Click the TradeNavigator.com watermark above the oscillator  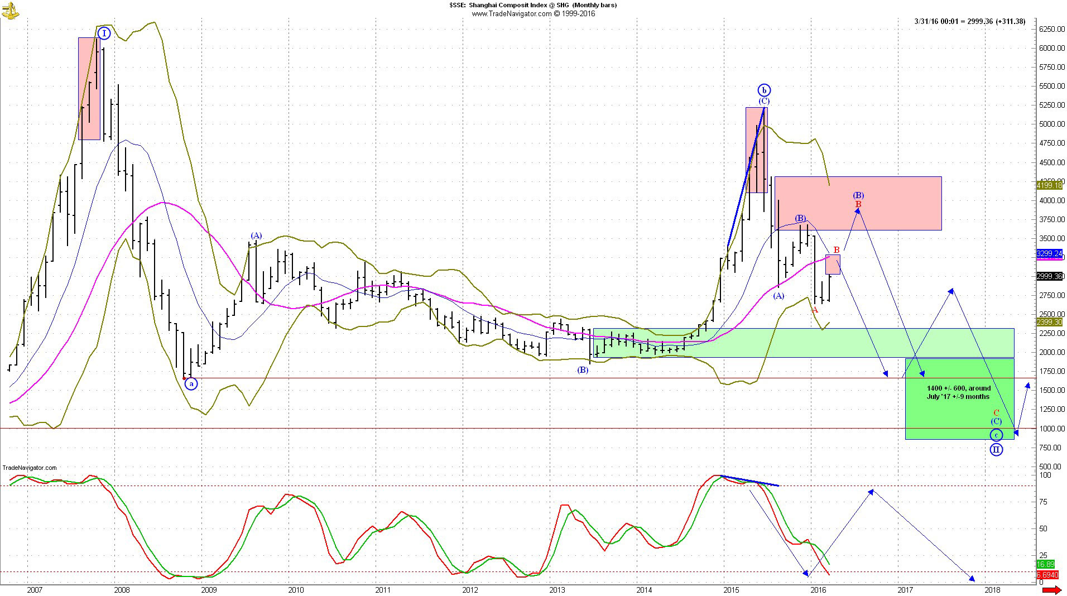point(29,468)
